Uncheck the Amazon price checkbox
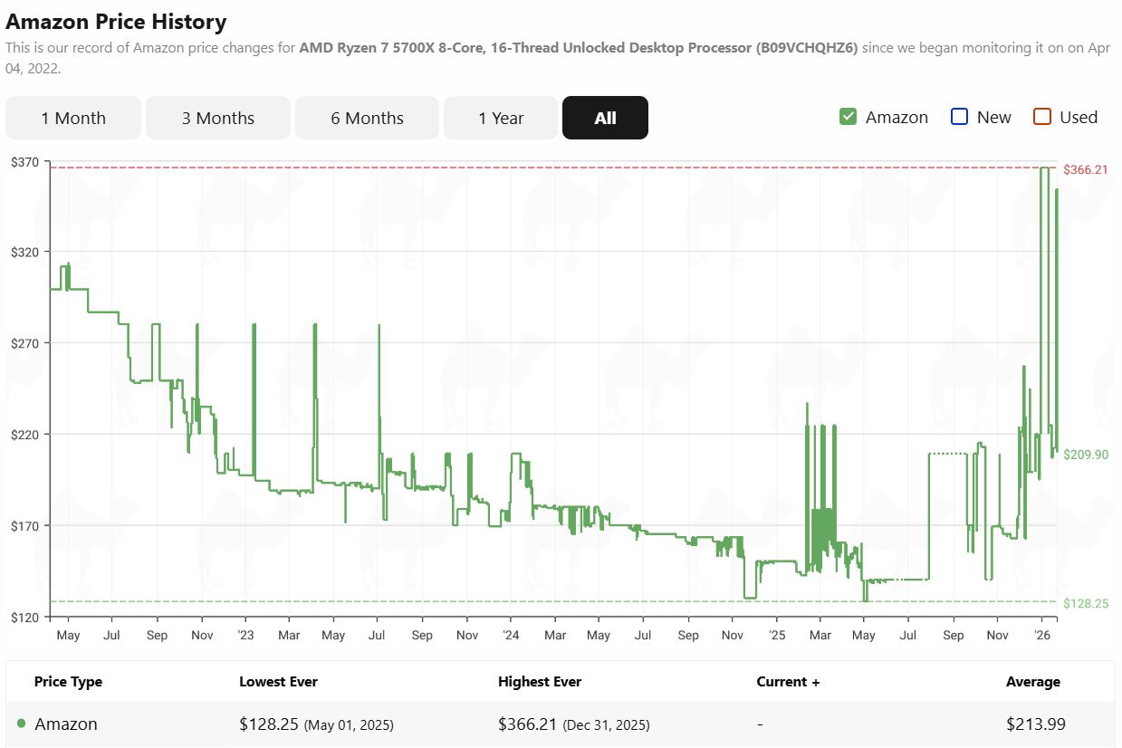 tap(849, 117)
